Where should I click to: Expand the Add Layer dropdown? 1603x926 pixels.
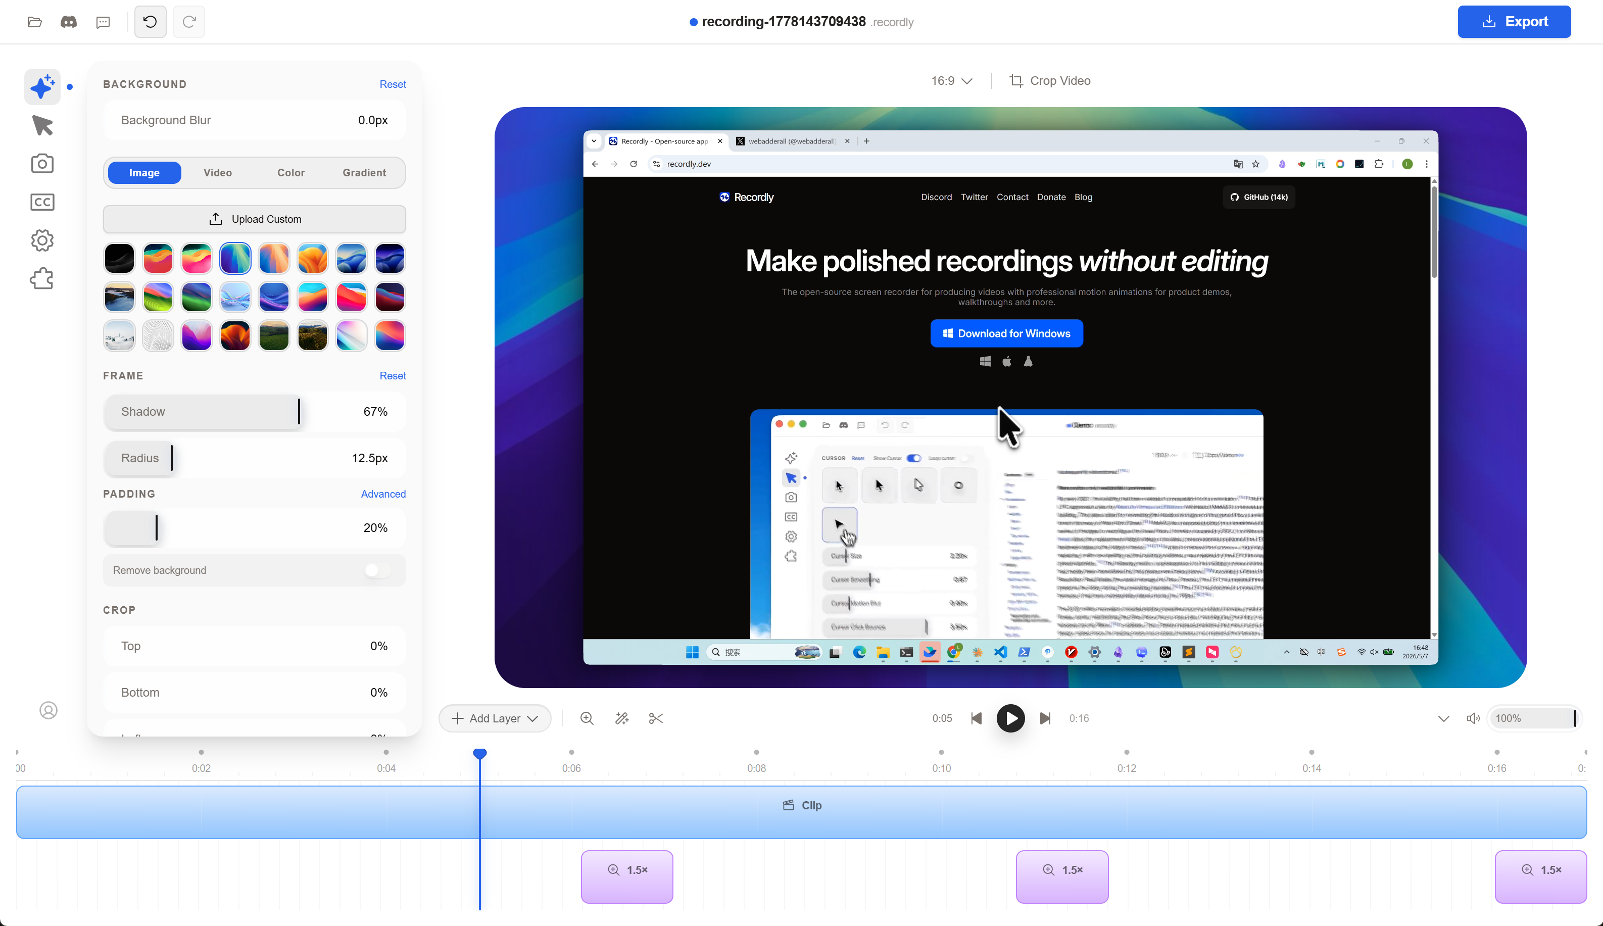tap(495, 718)
